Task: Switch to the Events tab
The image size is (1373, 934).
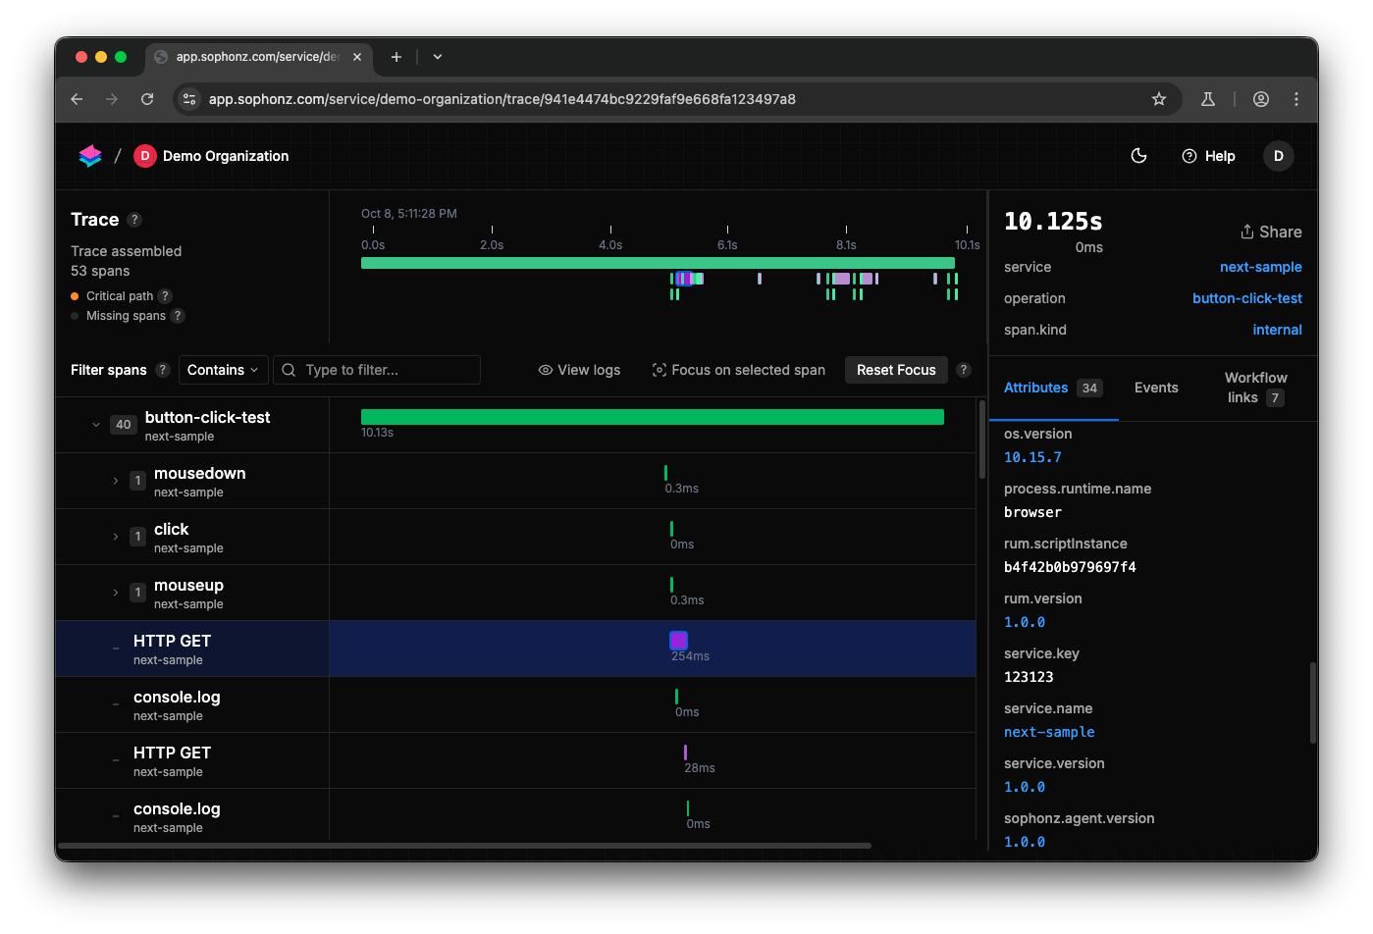Action: [x=1155, y=388]
